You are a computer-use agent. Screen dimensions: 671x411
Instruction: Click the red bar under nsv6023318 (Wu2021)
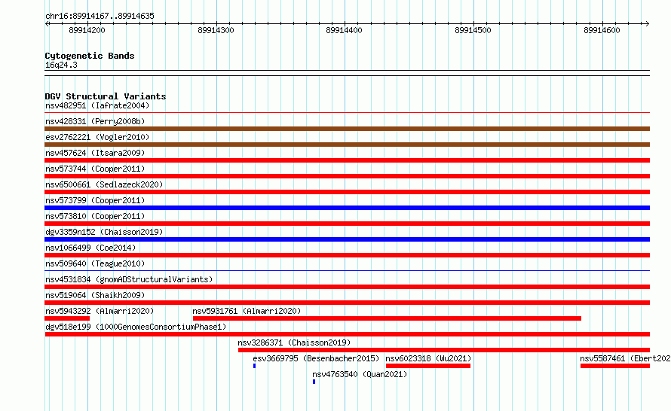428,366
